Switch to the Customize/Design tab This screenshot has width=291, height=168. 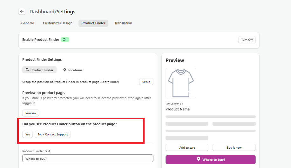(x=58, y=23)
